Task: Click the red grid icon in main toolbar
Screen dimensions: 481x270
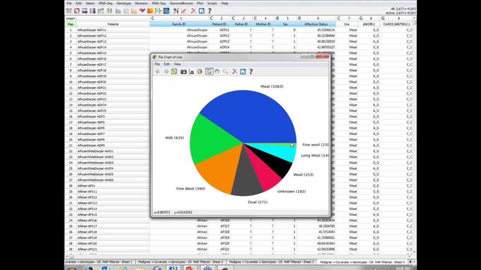Action: 77,11
